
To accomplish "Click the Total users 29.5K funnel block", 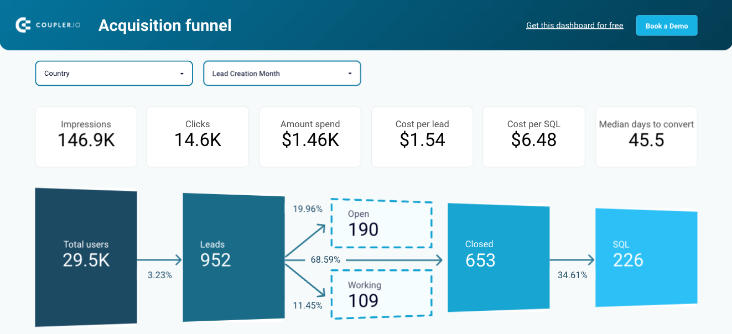I will click(x=86, y=257).
